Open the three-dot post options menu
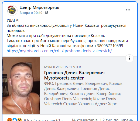 point(128,10)
